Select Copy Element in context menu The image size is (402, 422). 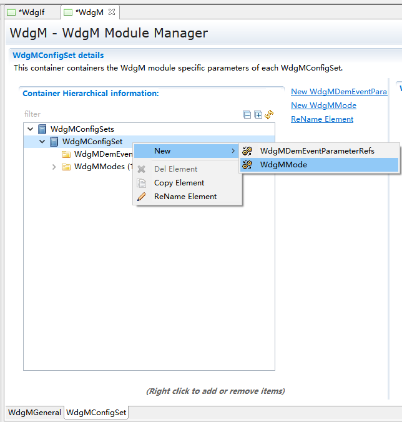179,183
